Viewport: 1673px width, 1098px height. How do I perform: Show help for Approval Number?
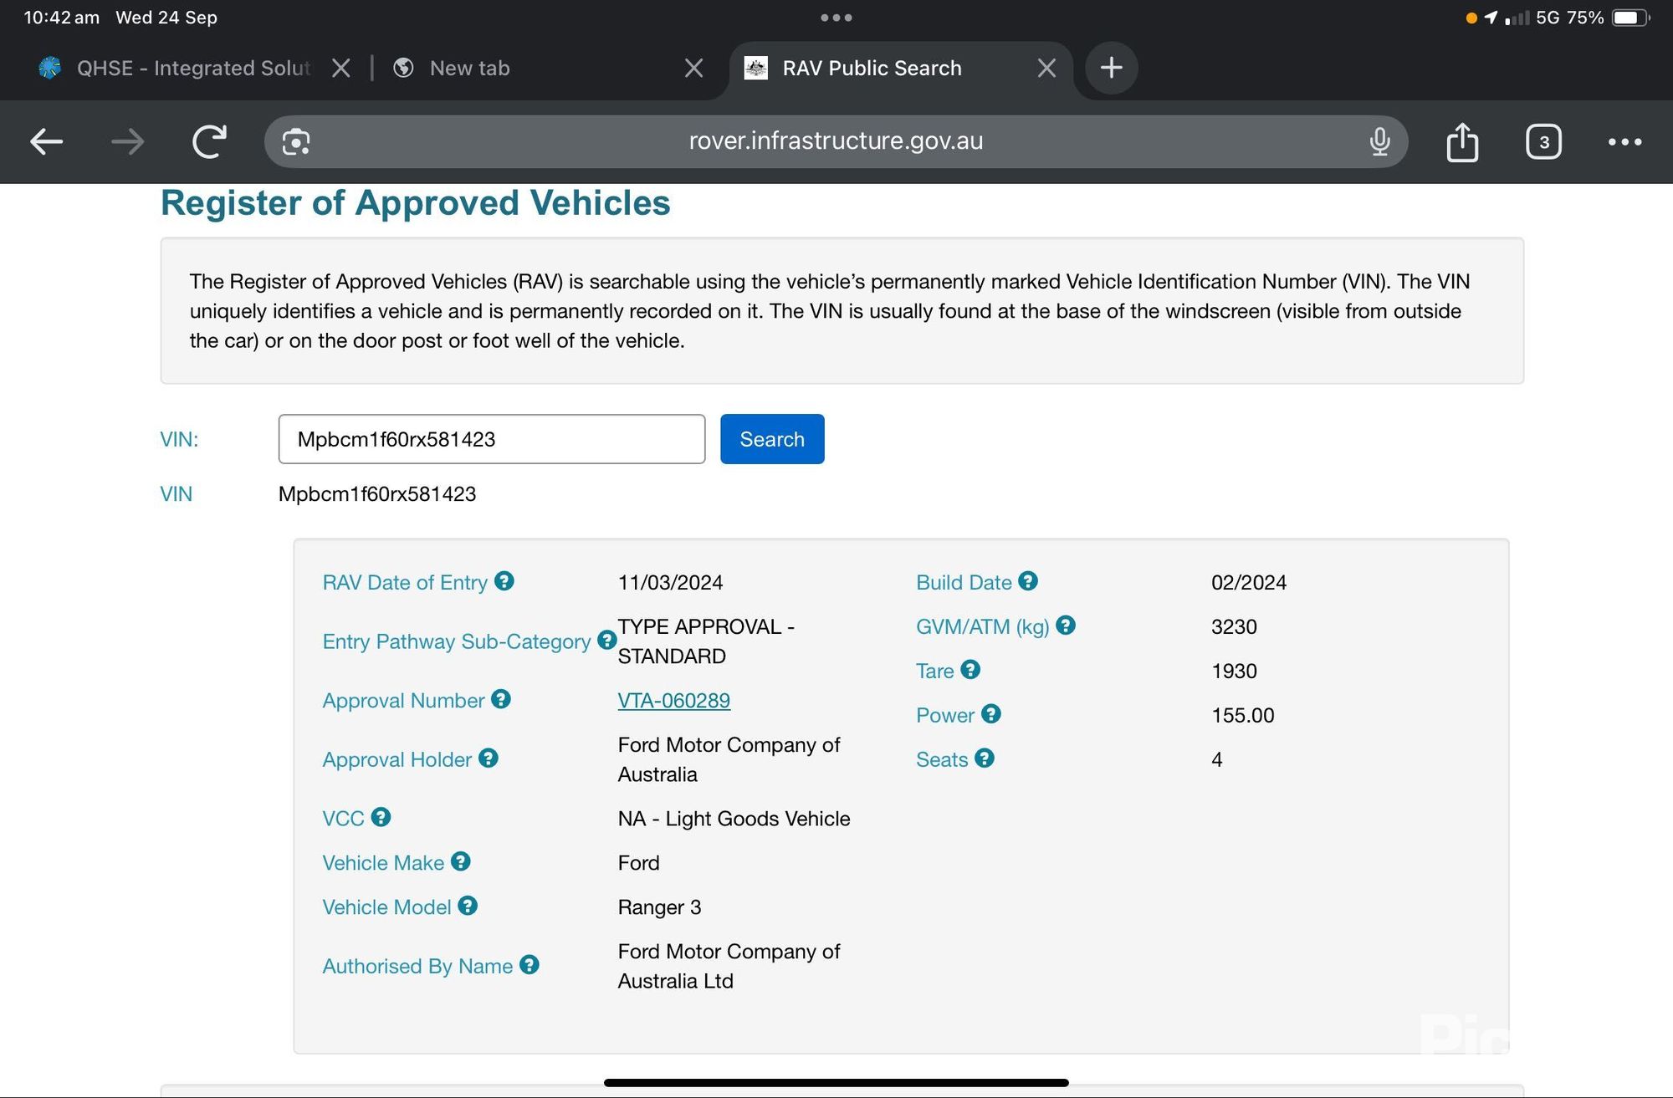[x=500, y=699]
